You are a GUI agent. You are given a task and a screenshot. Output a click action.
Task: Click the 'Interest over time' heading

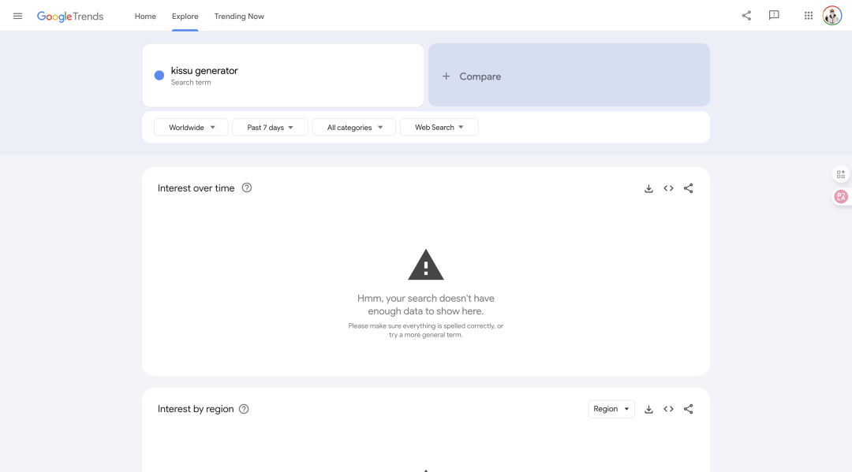(196, 188)
